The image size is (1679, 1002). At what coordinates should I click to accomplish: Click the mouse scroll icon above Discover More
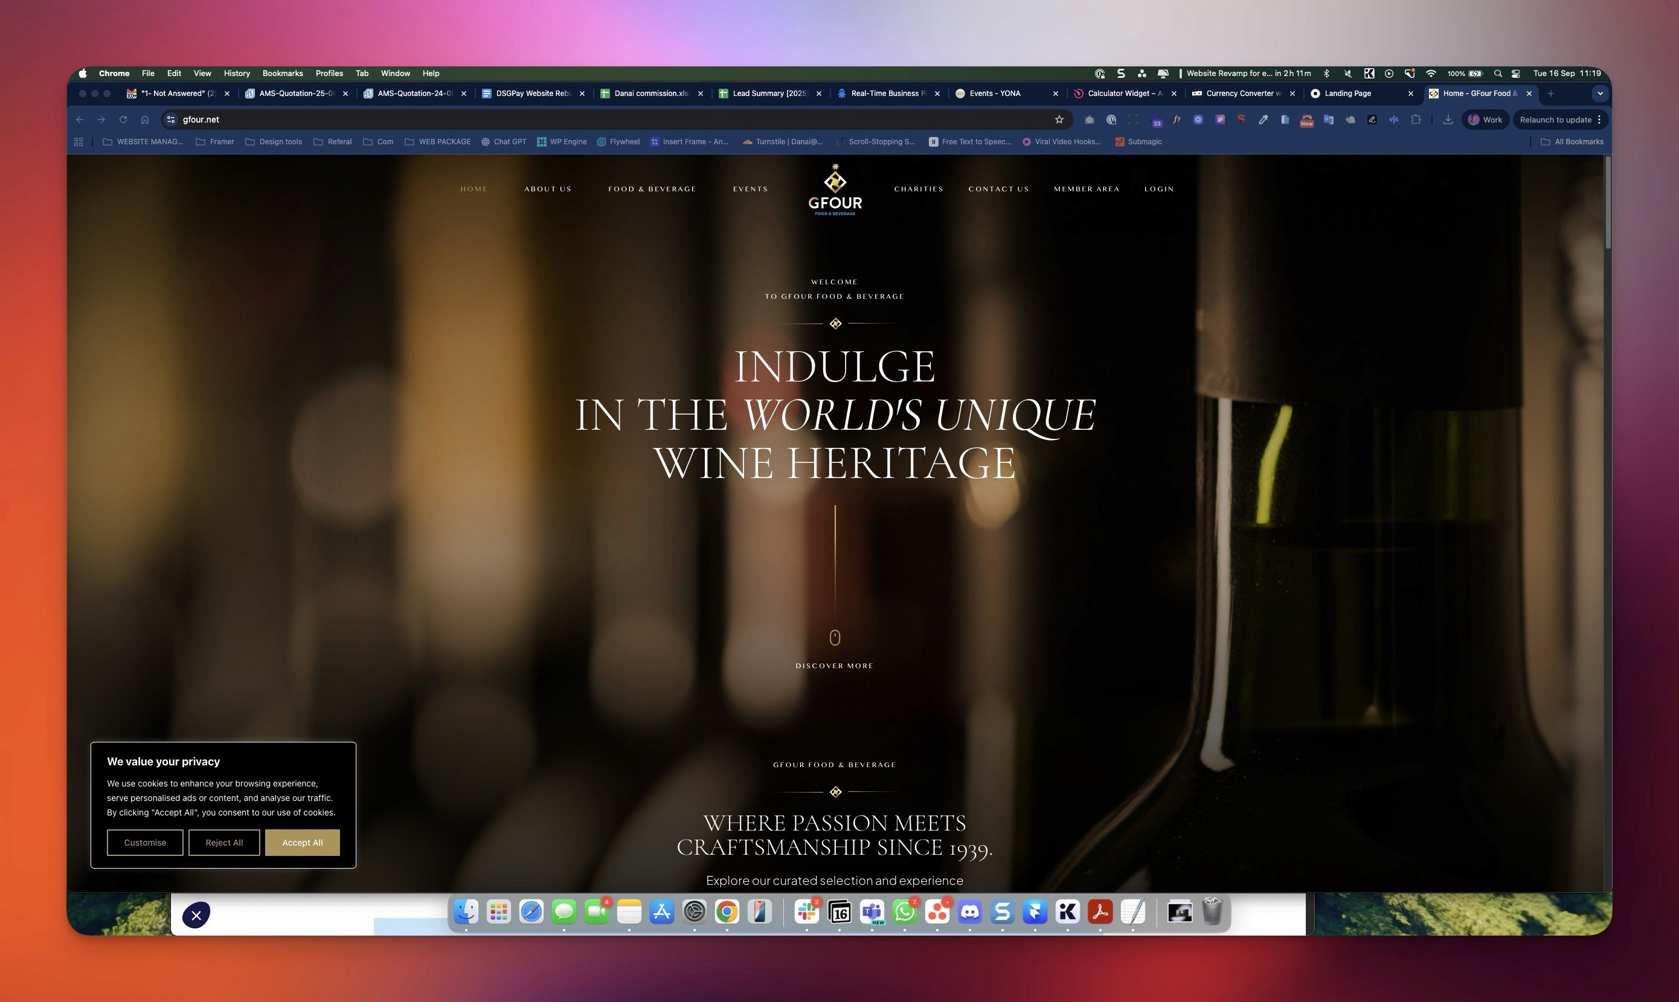click(835, 637)
